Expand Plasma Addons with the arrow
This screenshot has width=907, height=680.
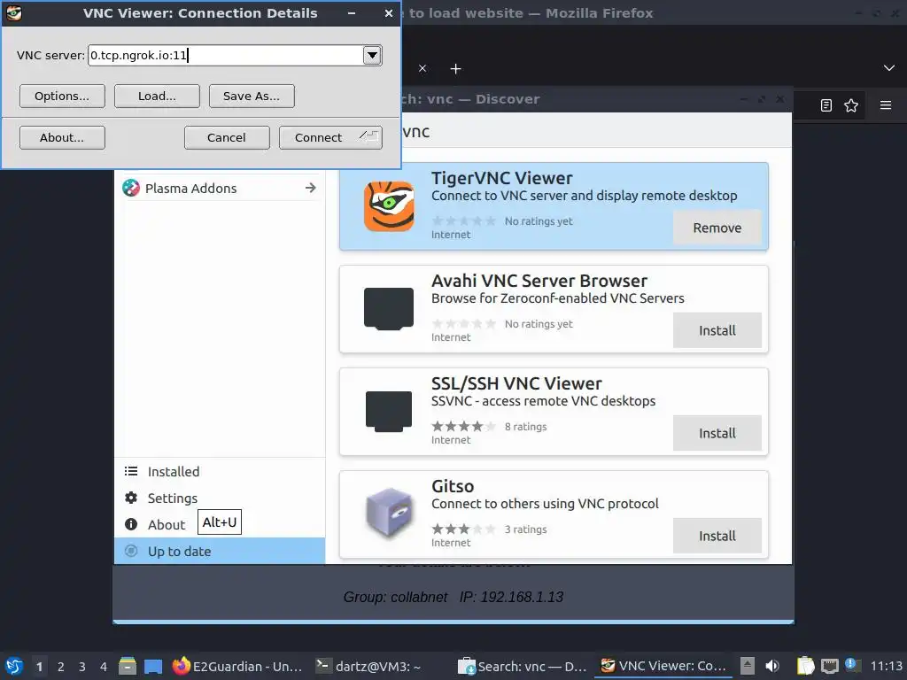pos(311,188)
